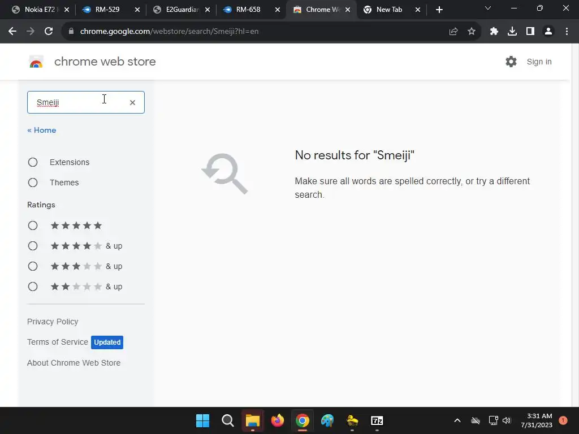Open About Chrome Web Store link

click(74, 363)
